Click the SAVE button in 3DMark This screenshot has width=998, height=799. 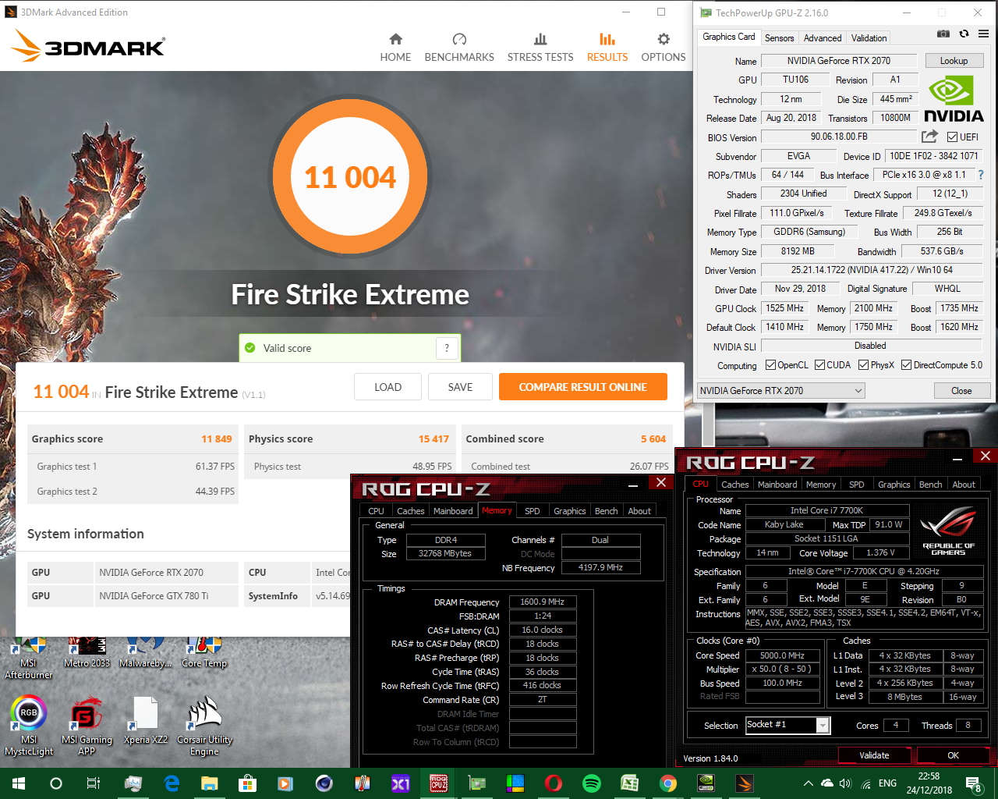(x=460, y=387)
